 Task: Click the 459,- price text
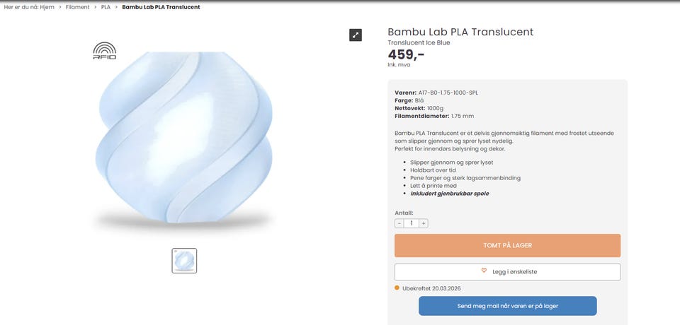click(x=406, y=54)
